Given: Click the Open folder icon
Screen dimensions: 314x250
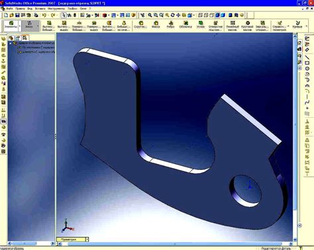Looking at the screenshot, I should 12,15.
